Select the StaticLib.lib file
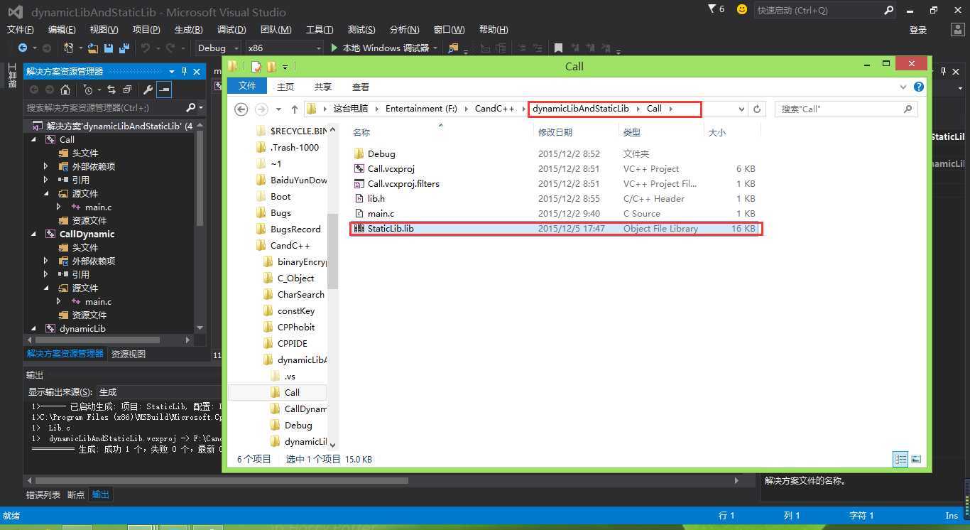Viewport: 970px width, 530px height. tap(556, 229)
